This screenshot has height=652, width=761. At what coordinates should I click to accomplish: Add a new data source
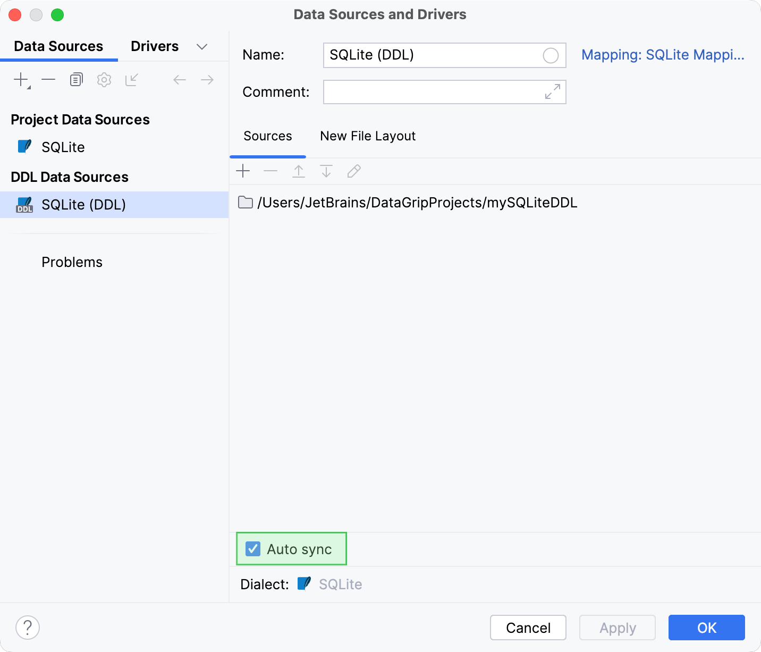19,79
